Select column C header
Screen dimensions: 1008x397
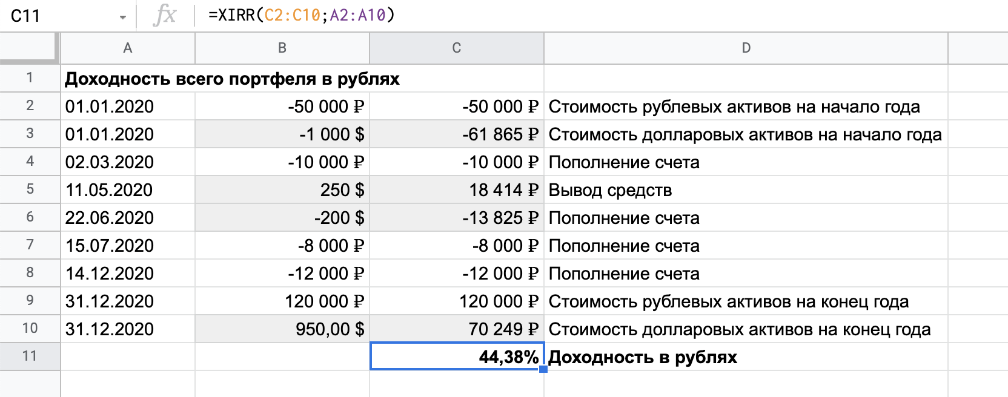pos(457,48)
